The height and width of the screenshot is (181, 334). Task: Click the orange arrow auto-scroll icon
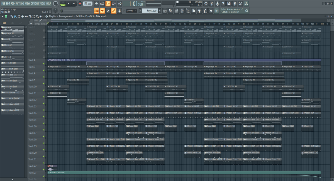102,11
